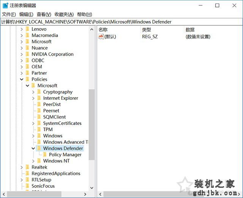Viewport: 243px width, 198px height.
Task: Select the Windows Defender folder icon
Action: click(39, 148)
